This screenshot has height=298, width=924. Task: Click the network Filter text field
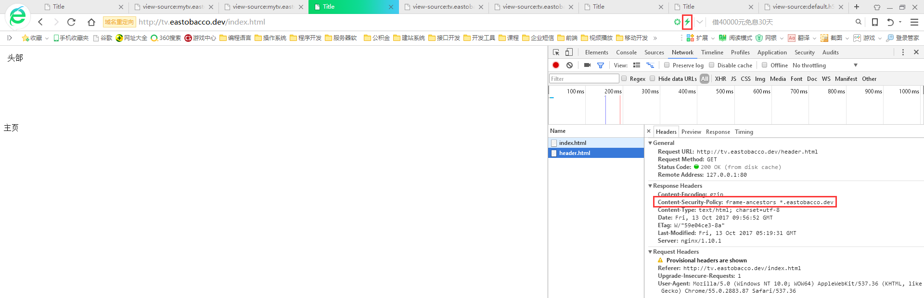(x=584, y=78)
